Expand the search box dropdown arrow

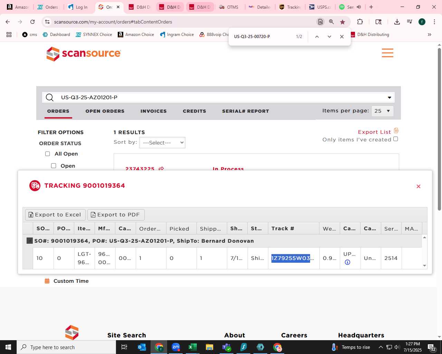coord(390,97)
